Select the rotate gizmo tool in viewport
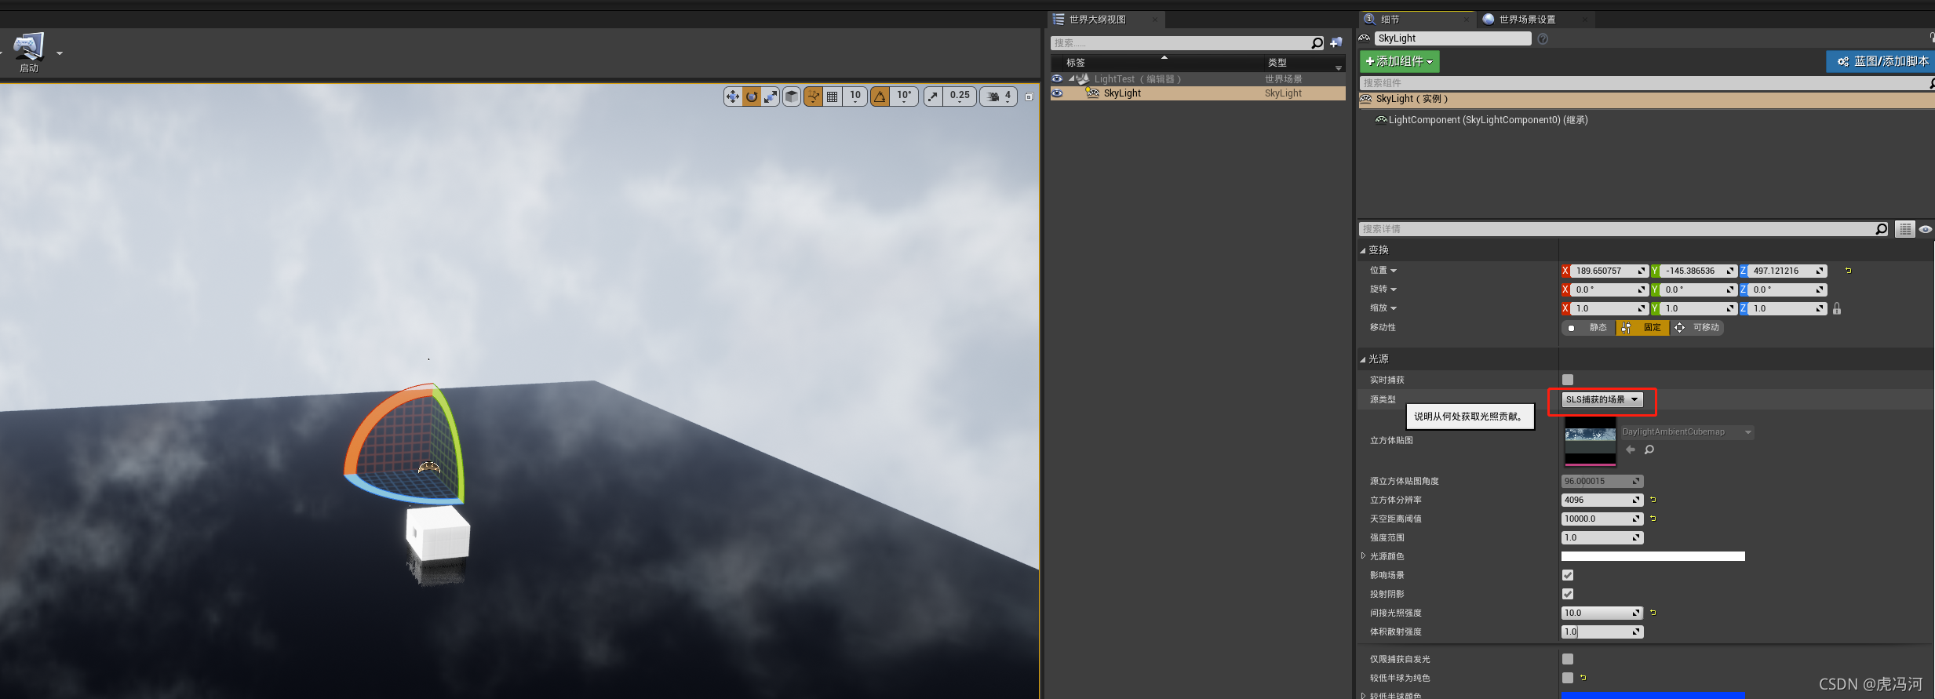Viewport: 1935px width, 699px height. click(x=752, y=96)
